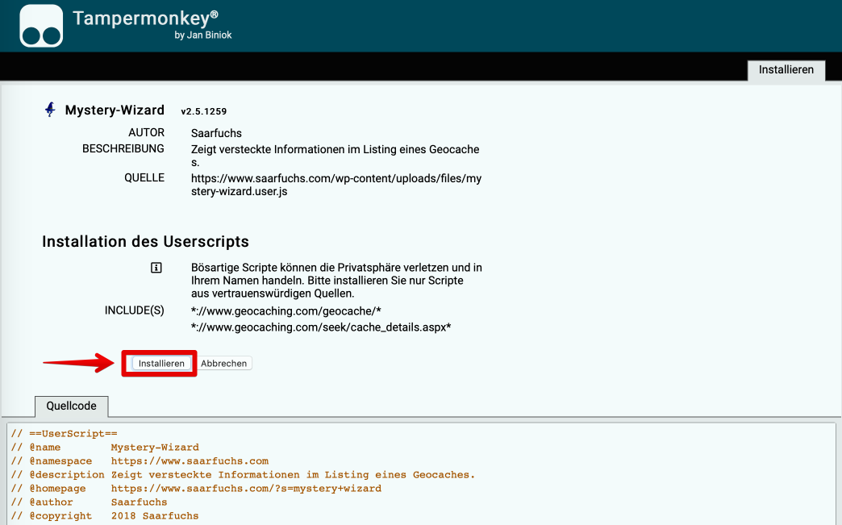Click the '@name Mystery-Wizard' code line

click(105, 447)
